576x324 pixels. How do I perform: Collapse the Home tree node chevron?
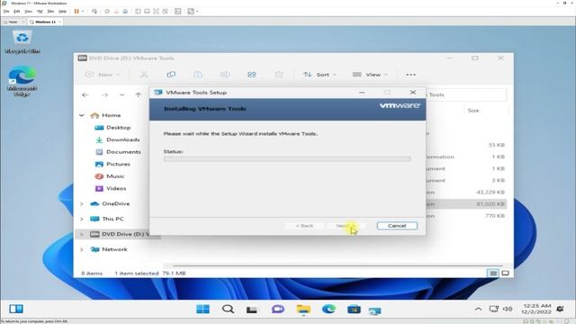click(82, 115)
